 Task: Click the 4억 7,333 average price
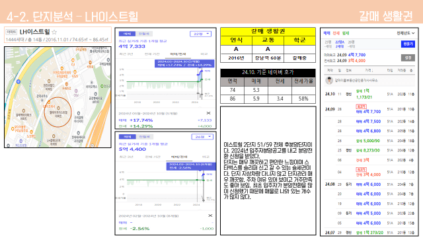[x=132, y=46]
